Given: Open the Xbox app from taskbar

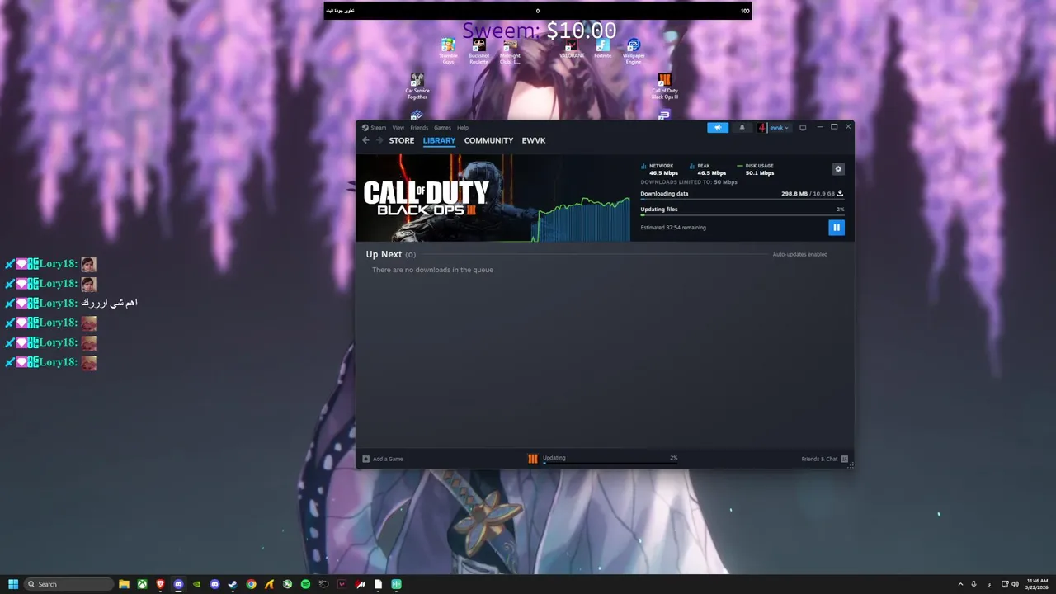Looking at the screenshot, I should (142, 584).
